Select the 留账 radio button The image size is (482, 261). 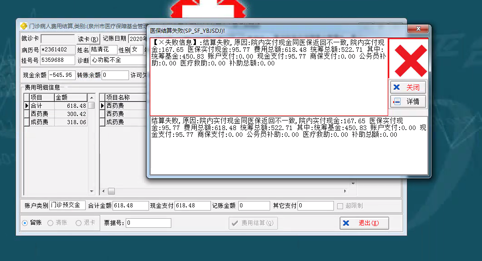click(x=25, y=223)
